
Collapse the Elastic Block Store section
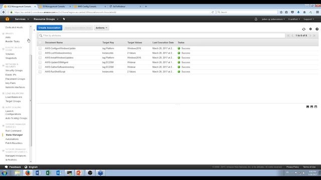click(x=4, y=49)
